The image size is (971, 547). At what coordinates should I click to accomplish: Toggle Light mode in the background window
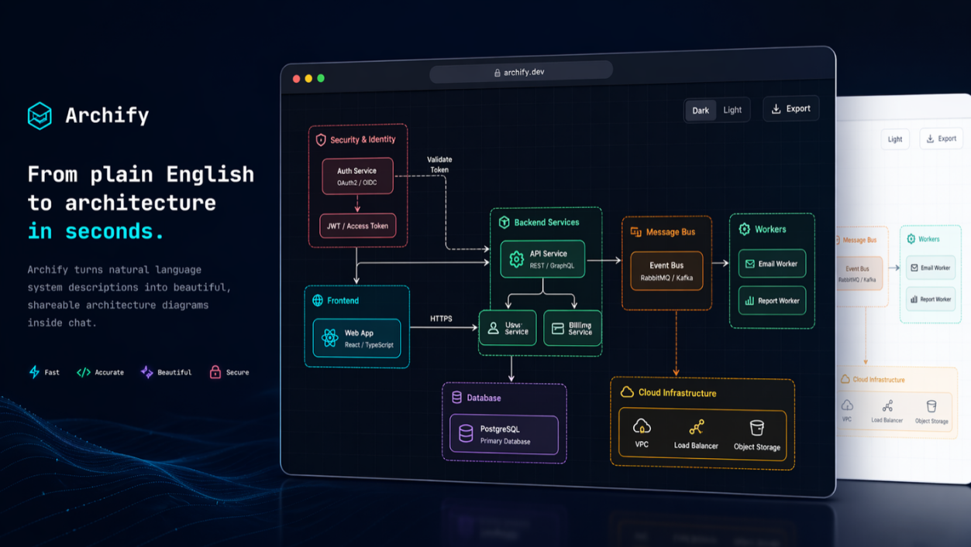pos(895,139)
